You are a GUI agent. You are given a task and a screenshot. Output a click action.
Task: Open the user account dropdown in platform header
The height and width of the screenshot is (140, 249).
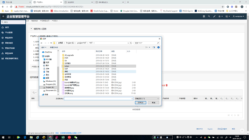(238, 16)
